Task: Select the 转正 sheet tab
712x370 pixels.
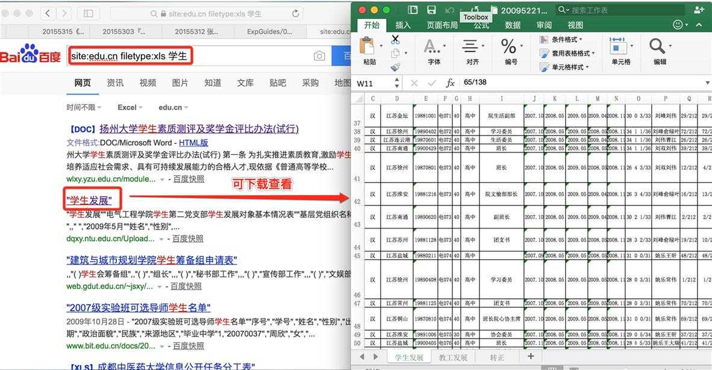Action: point(497,357)
